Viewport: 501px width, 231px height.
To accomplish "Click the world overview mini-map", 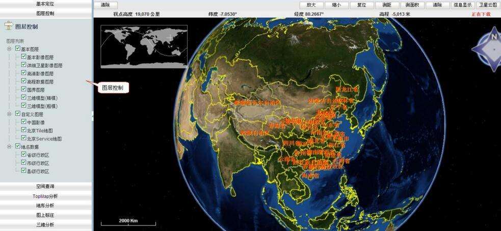I will click(x=144, y=47).
